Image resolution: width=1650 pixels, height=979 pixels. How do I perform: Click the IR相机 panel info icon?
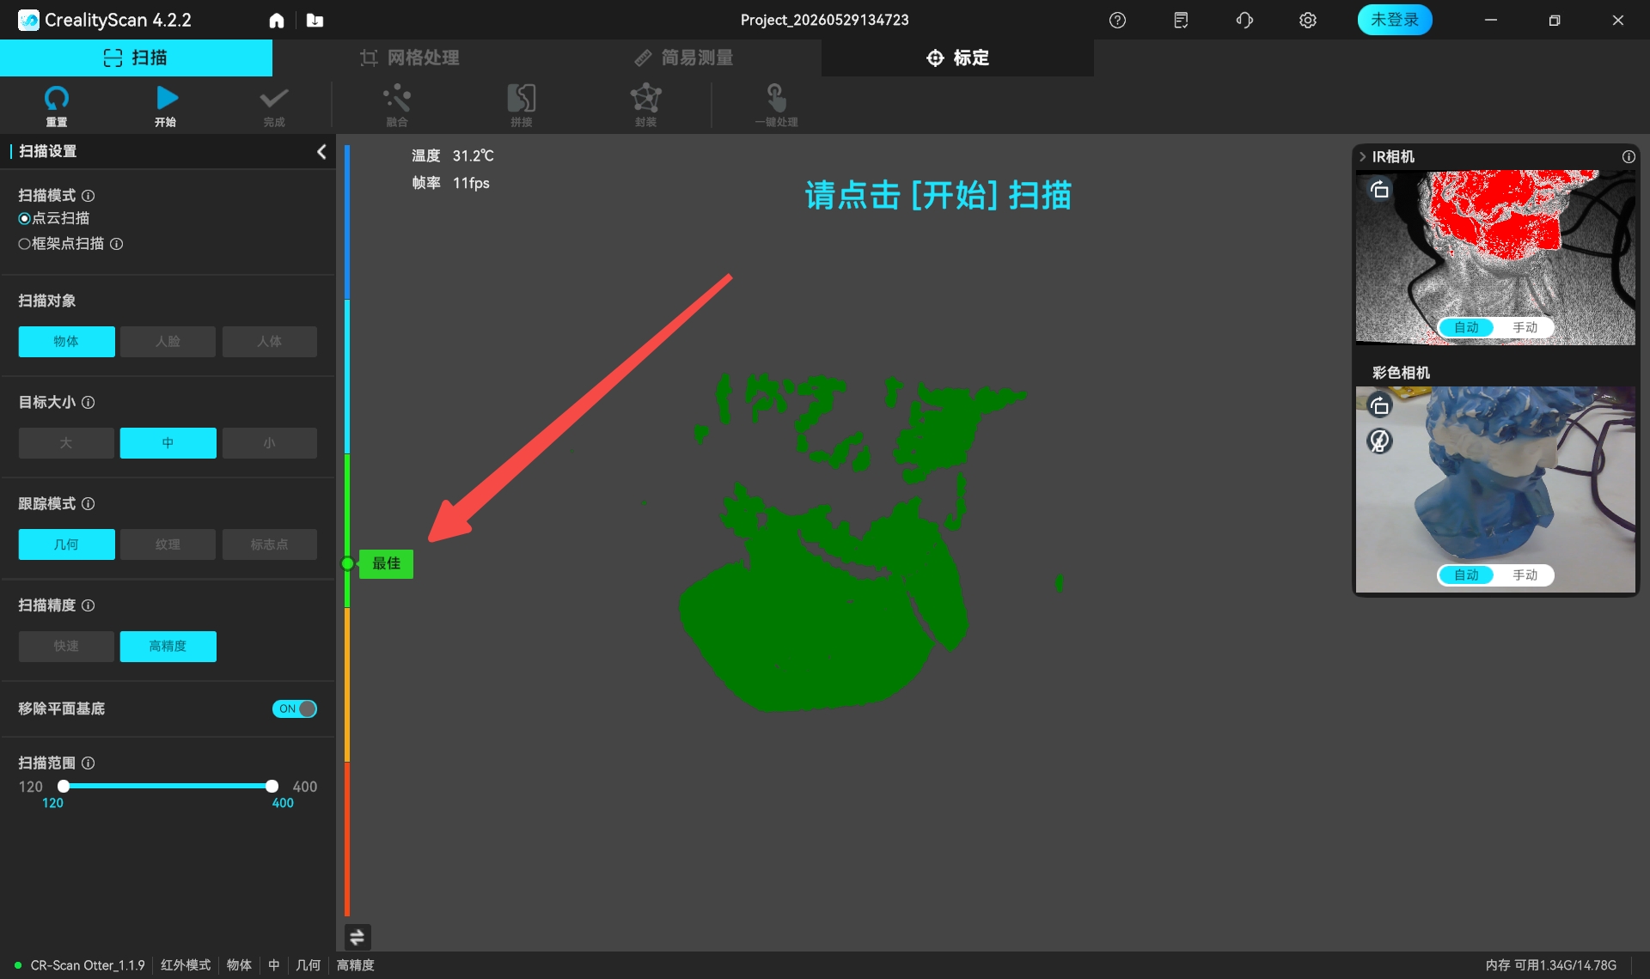pos(1629,156)
